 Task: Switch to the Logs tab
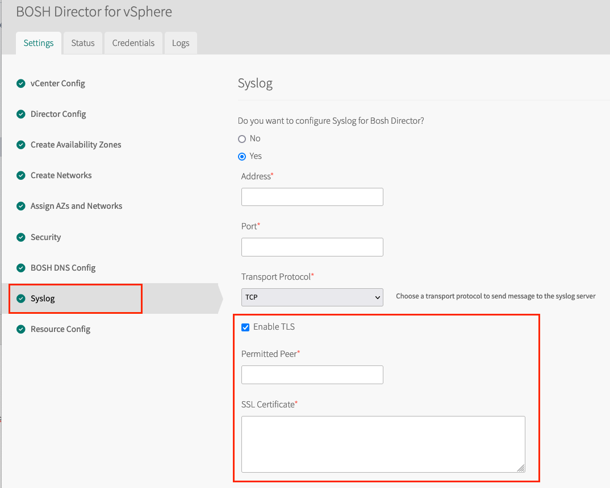[181, 43]
